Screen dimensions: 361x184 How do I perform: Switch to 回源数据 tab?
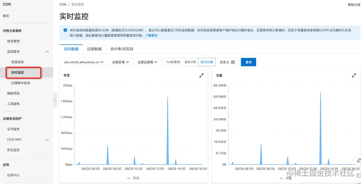click(x=94, y=49)
